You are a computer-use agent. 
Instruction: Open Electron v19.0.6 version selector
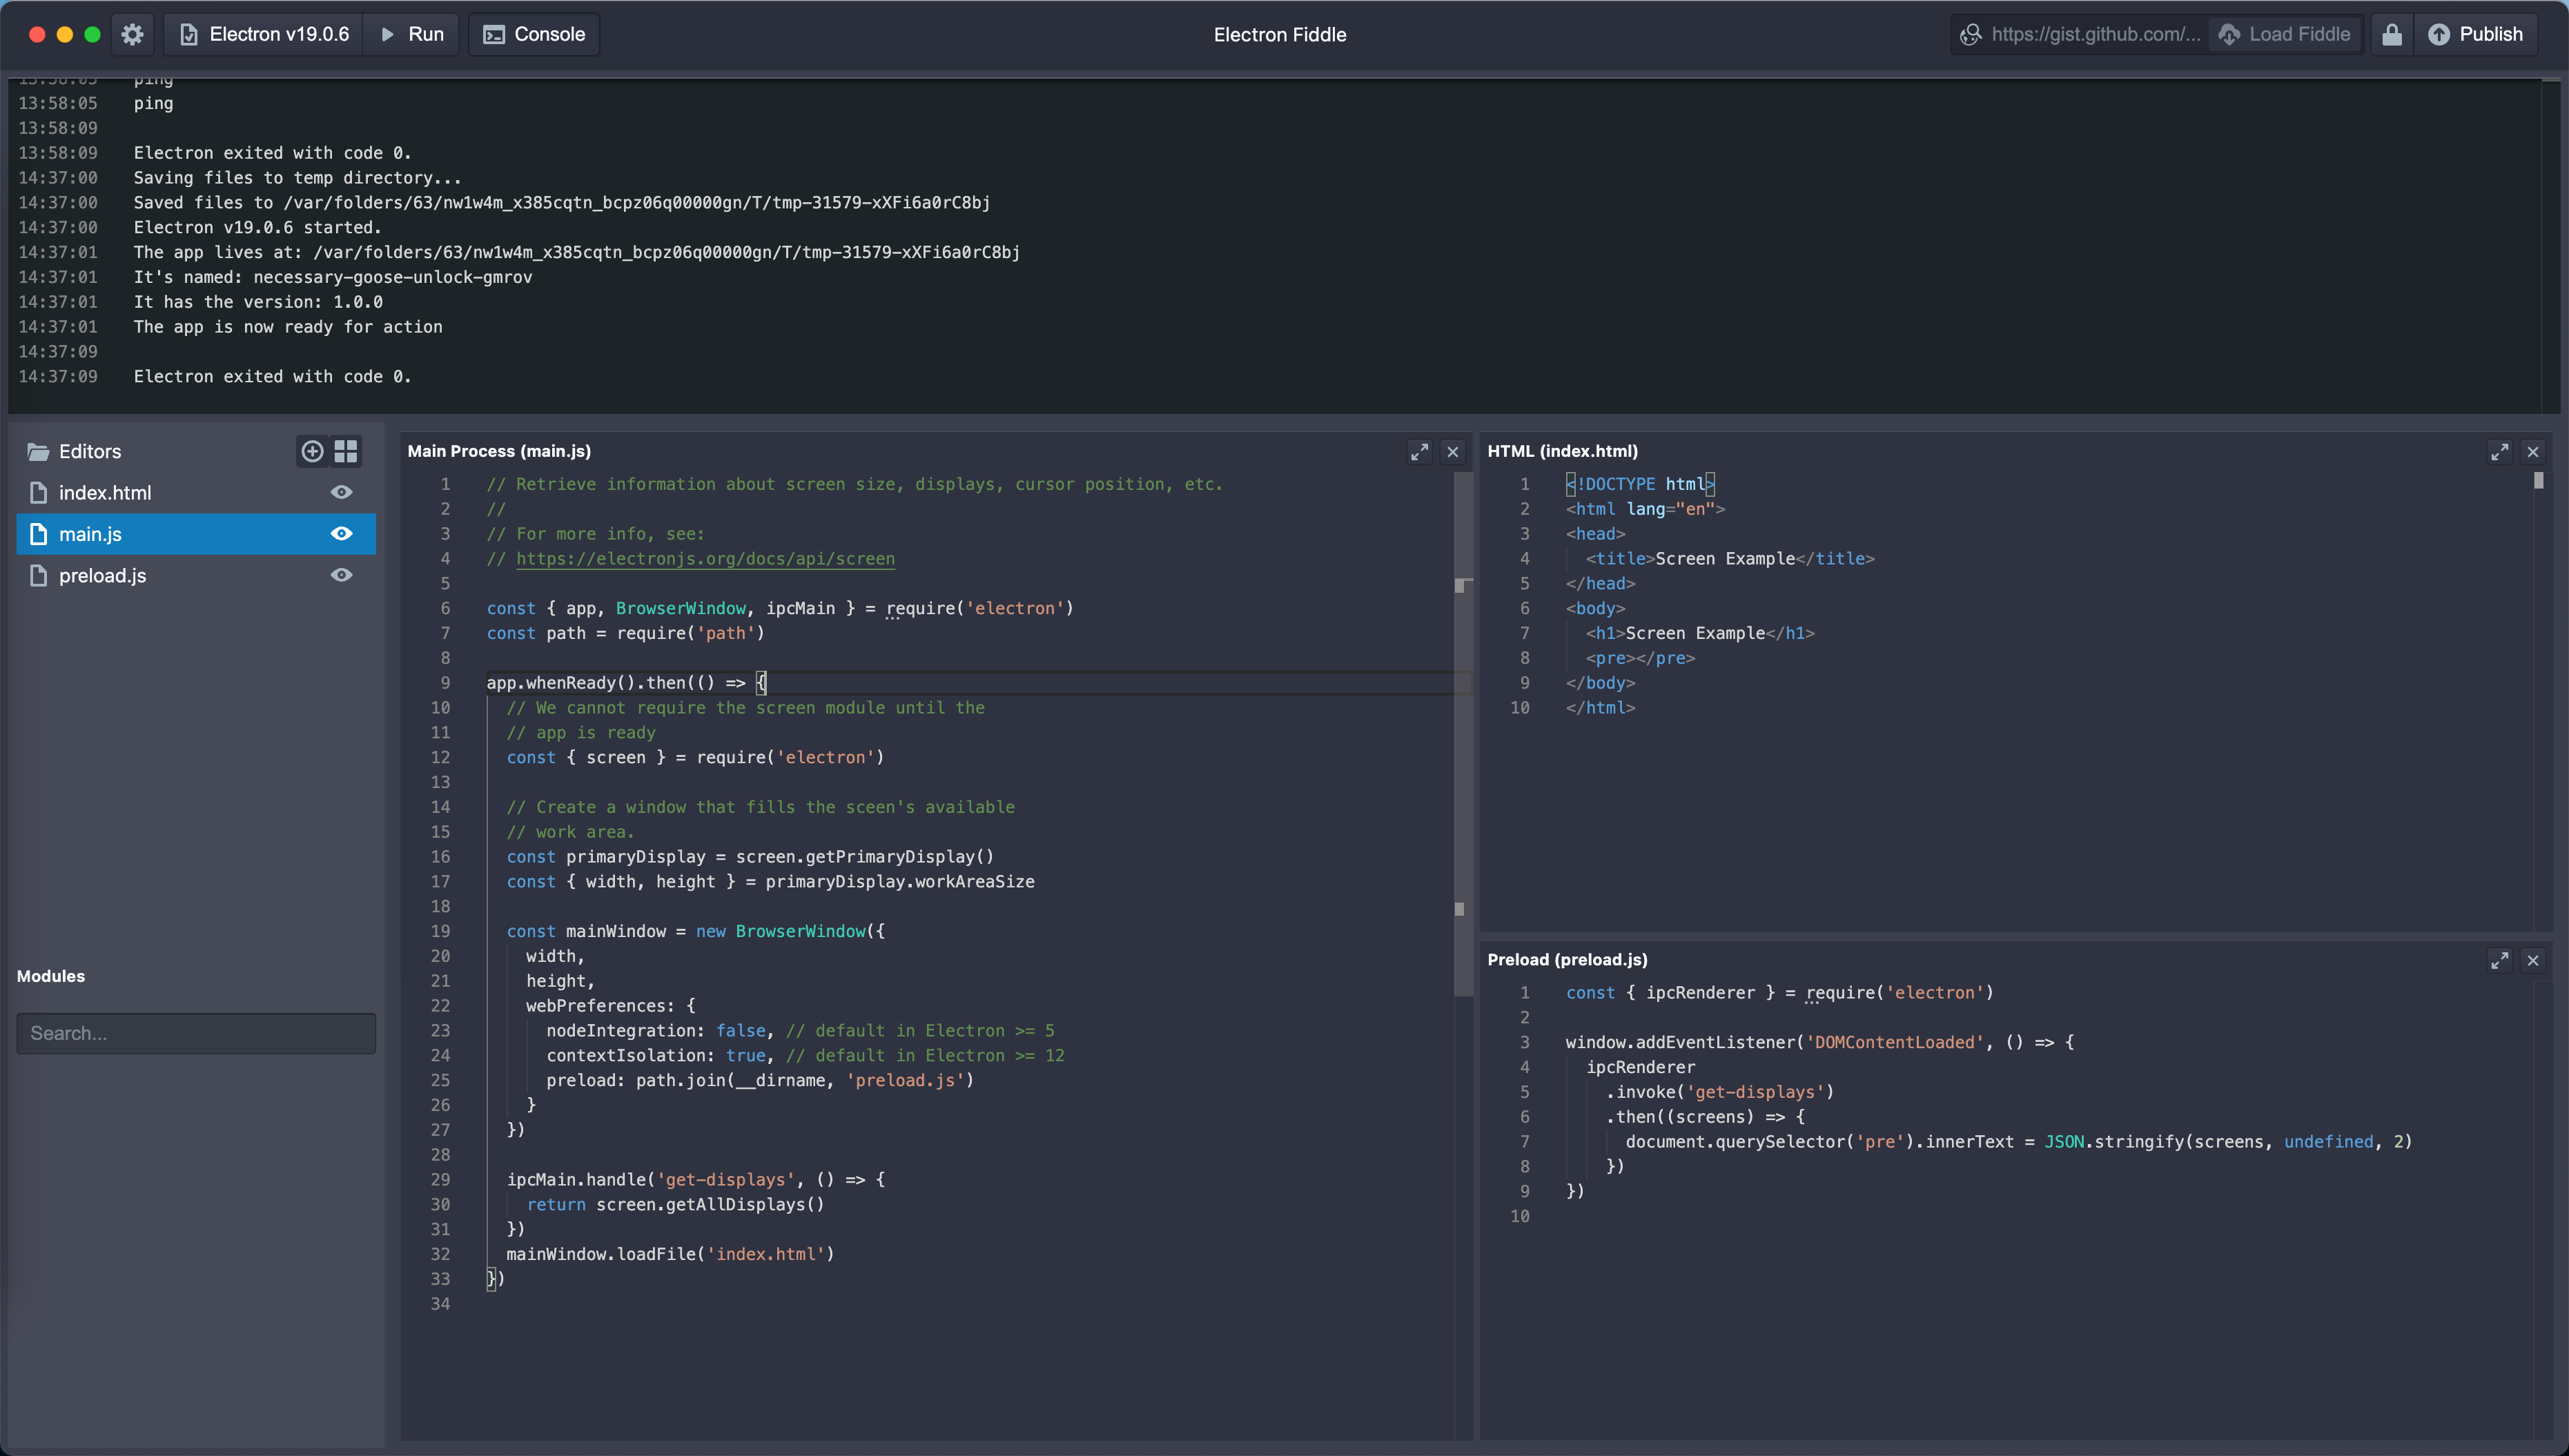point(265,34)
